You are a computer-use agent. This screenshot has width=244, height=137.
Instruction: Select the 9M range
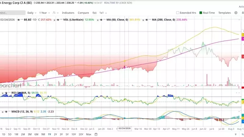click(43, 134)
